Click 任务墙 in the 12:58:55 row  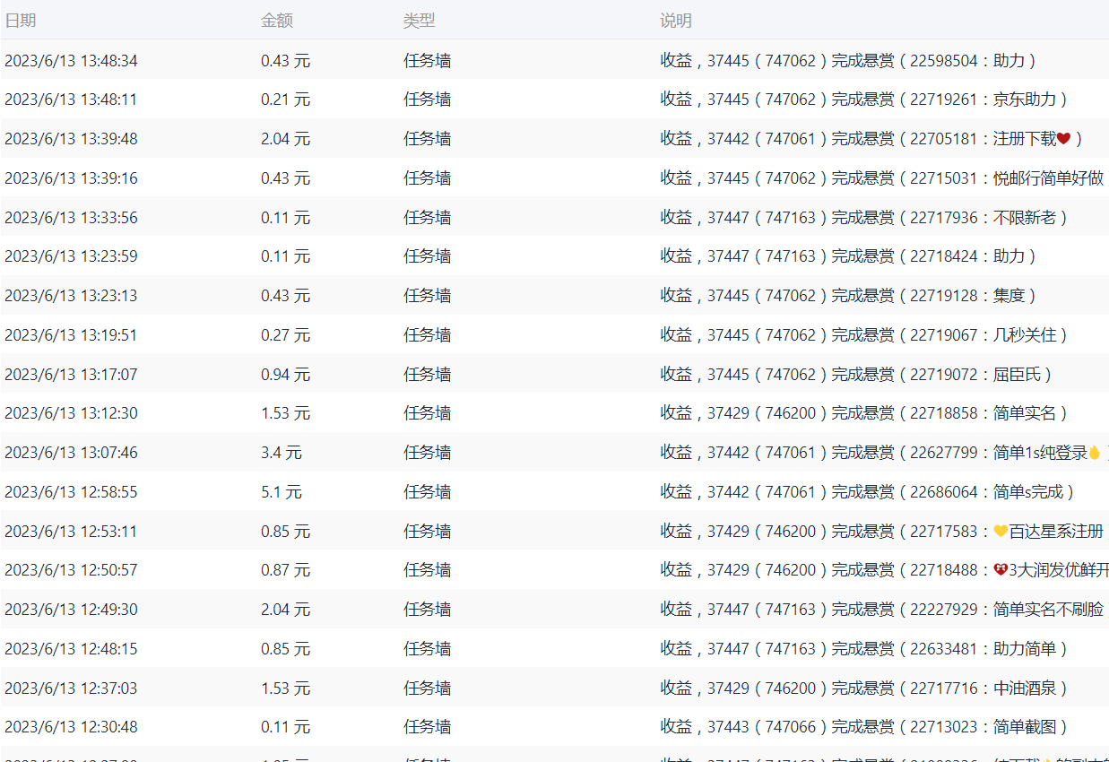tap(427, 492)
